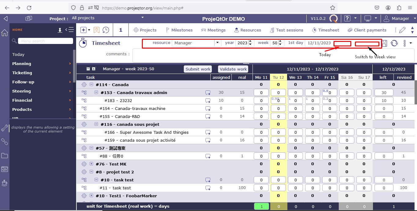Open the coffee cup icon in left rail

tap(5, 183)
